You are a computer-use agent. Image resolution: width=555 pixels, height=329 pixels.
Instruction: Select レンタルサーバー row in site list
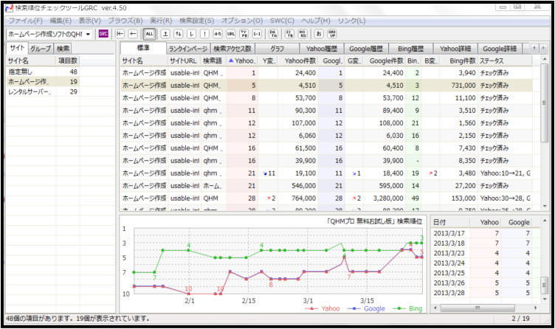click(x=43, y=91)
